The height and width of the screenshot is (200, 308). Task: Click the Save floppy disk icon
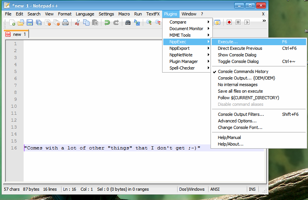pyautogui.click(x=30, y=22)
